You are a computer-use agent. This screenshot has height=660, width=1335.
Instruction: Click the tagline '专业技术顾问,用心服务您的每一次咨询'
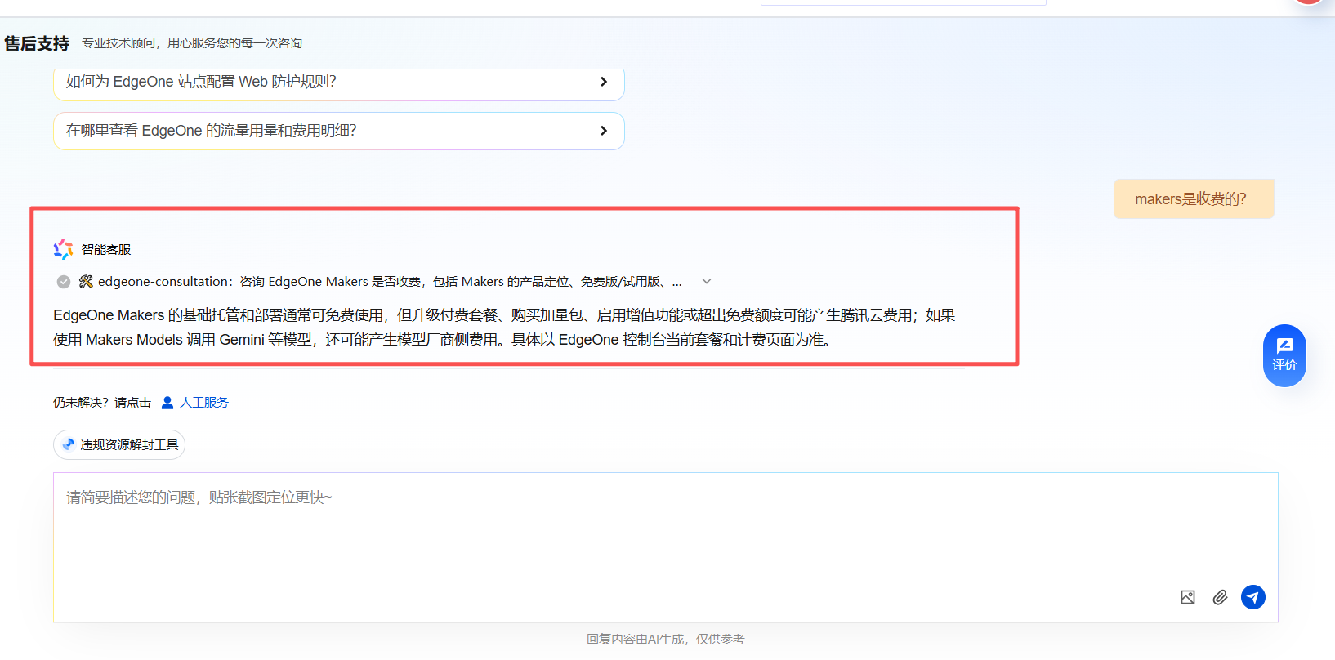coord(192,43)
